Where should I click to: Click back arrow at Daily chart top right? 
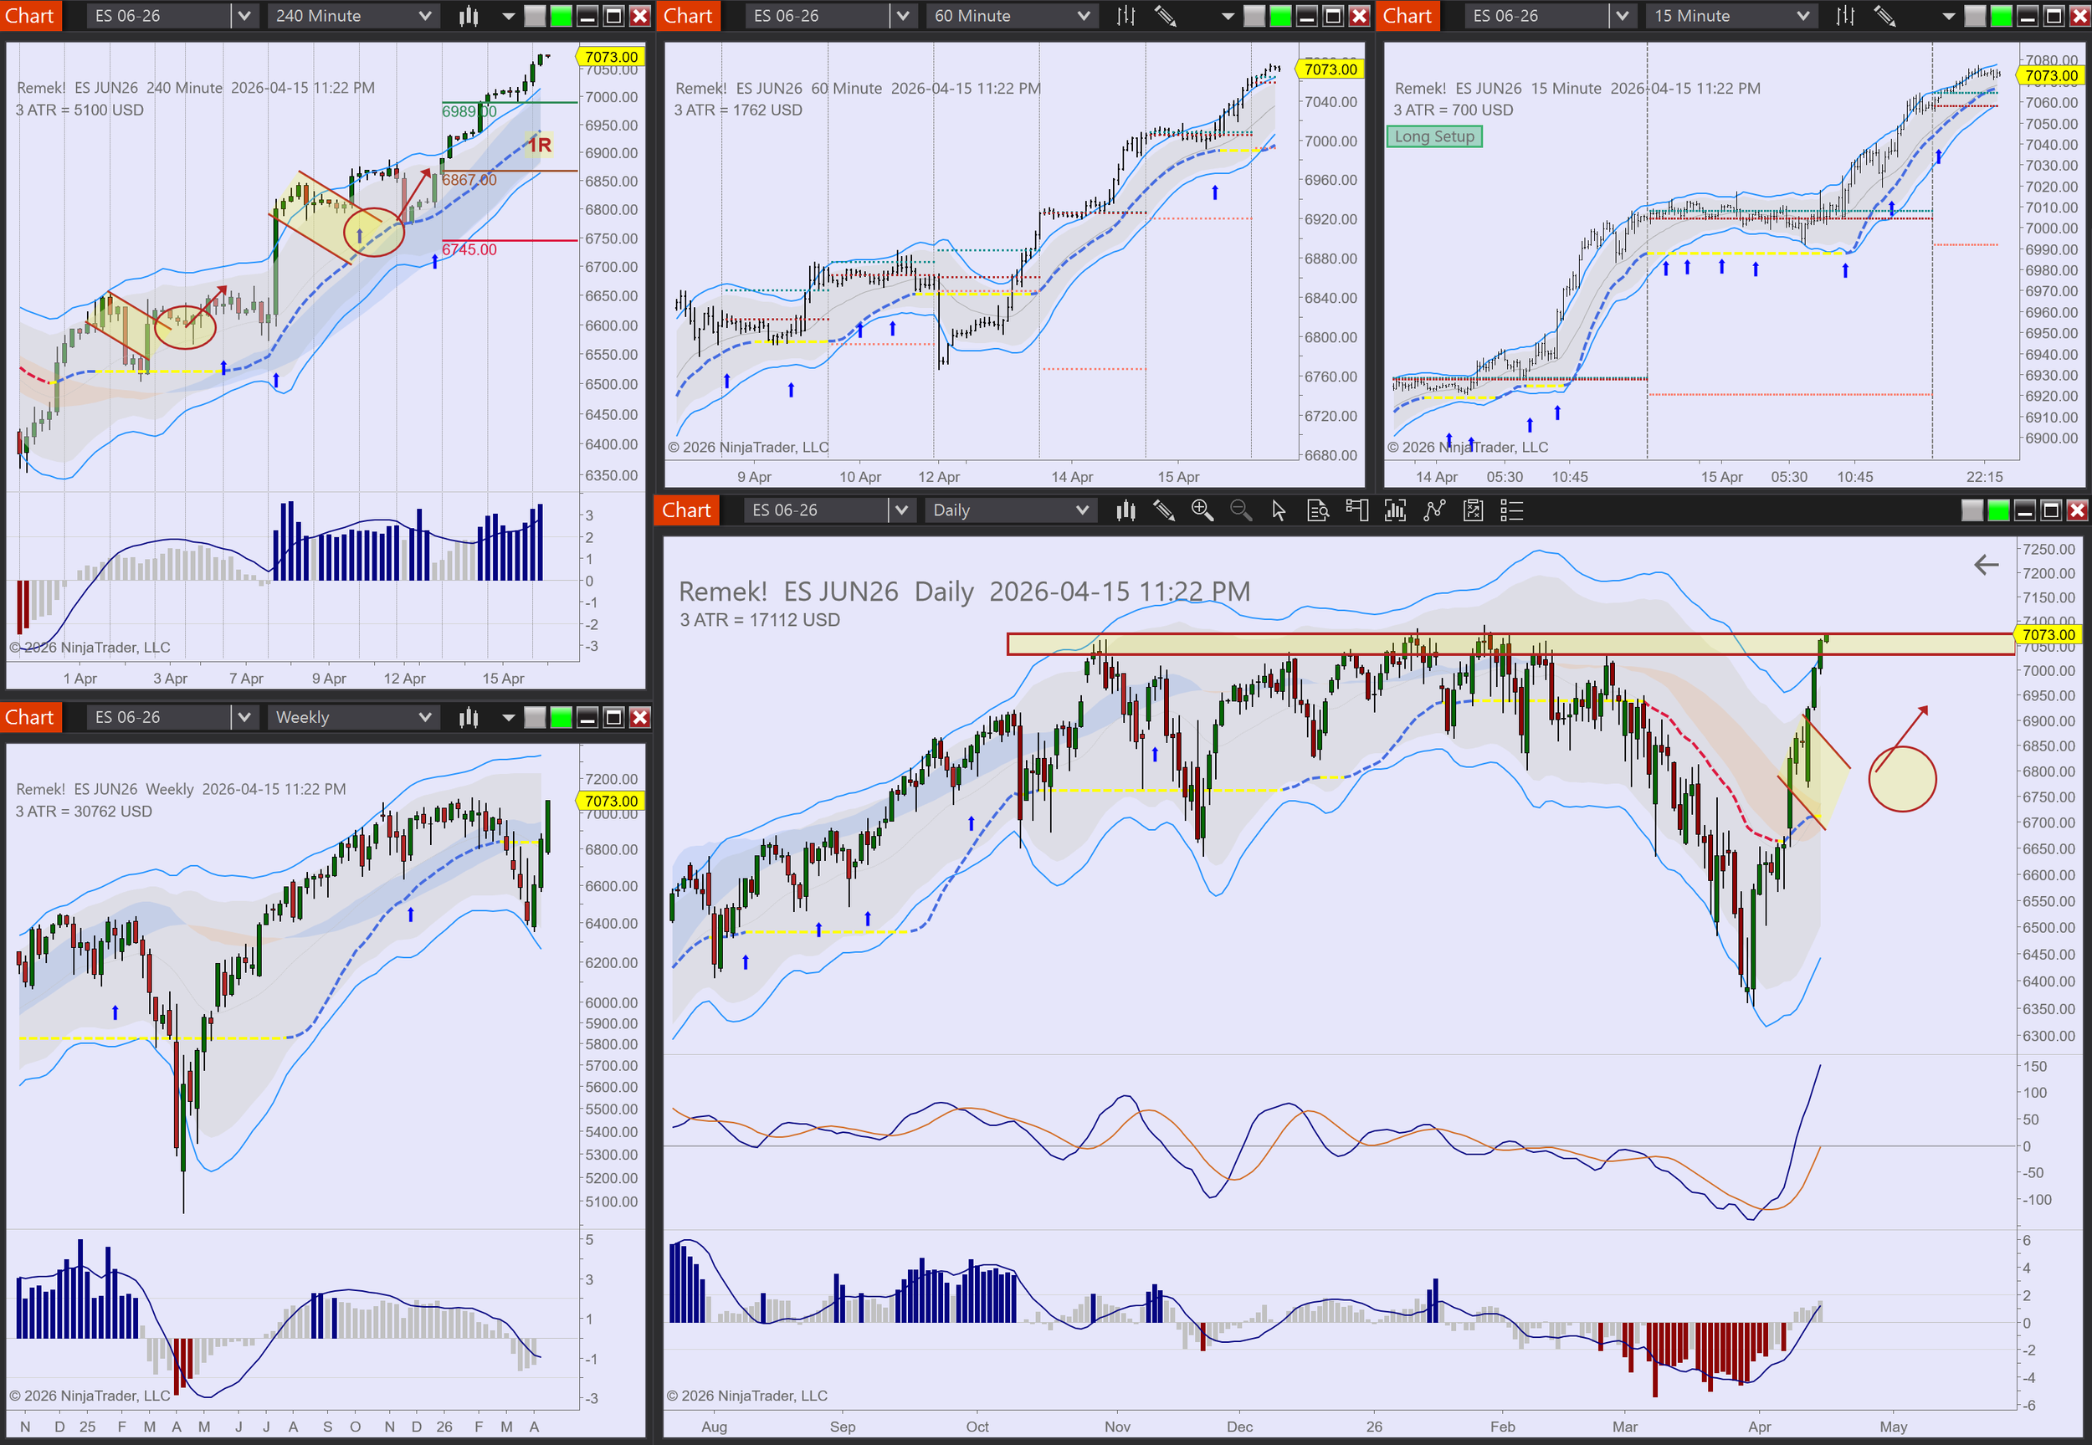[x=1985, y=565]
